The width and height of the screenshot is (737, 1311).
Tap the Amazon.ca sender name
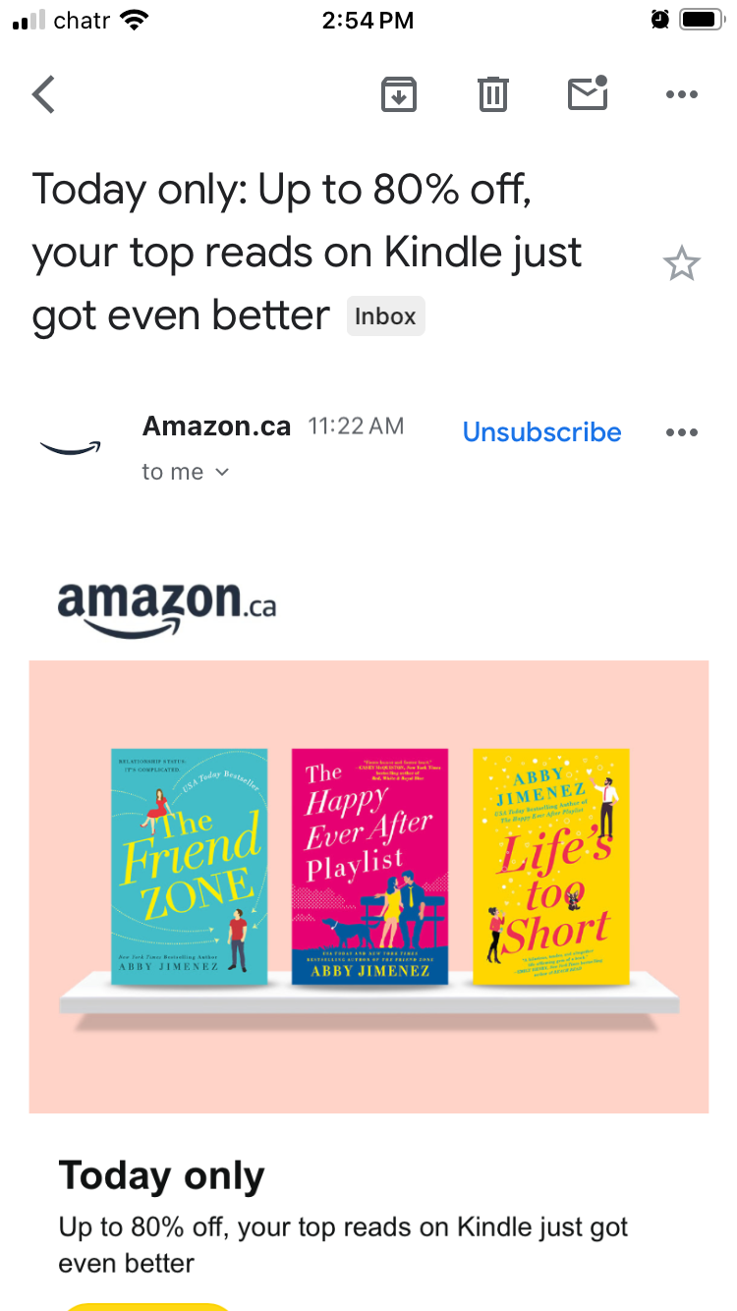click(216, 426)
